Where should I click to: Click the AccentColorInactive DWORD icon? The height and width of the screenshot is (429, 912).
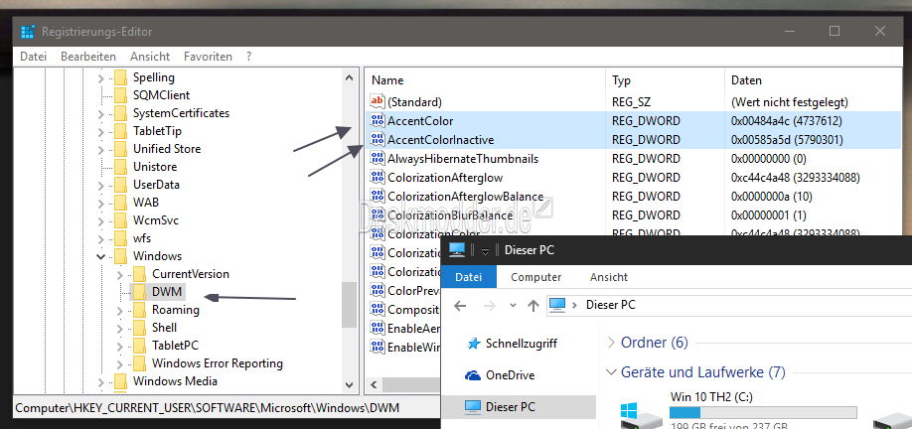(378, 139)
